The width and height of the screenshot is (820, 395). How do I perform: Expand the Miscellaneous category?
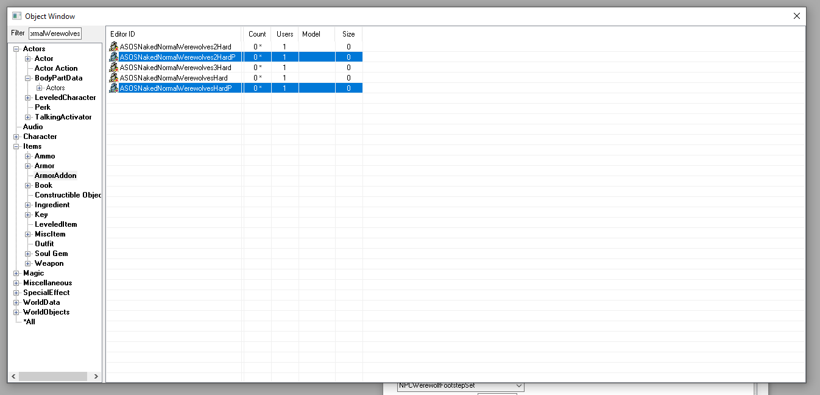click(16, 283)
